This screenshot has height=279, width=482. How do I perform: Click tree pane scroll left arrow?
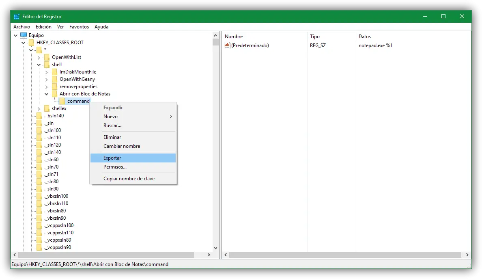pyautogui.click(x=15, y=255)
